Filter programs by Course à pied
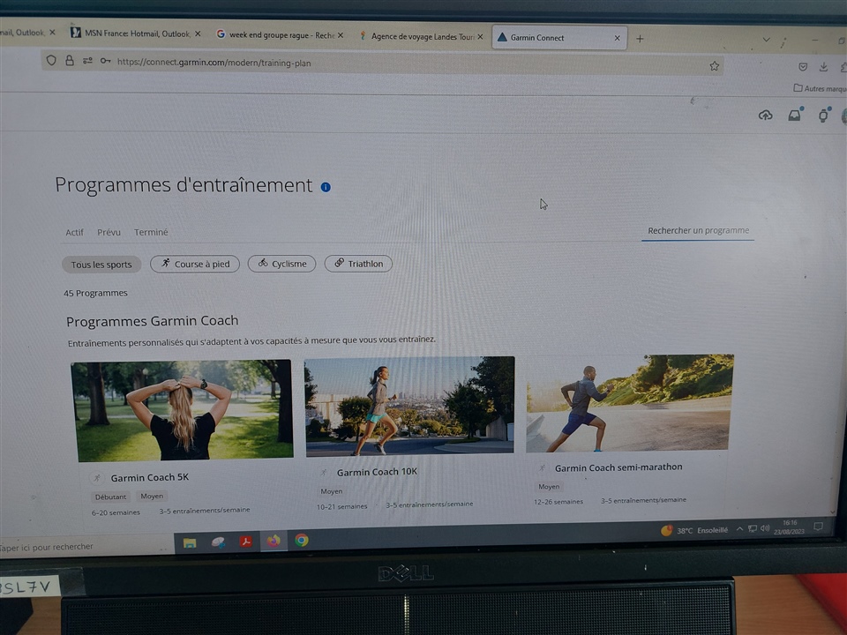 tap(195, 264)
